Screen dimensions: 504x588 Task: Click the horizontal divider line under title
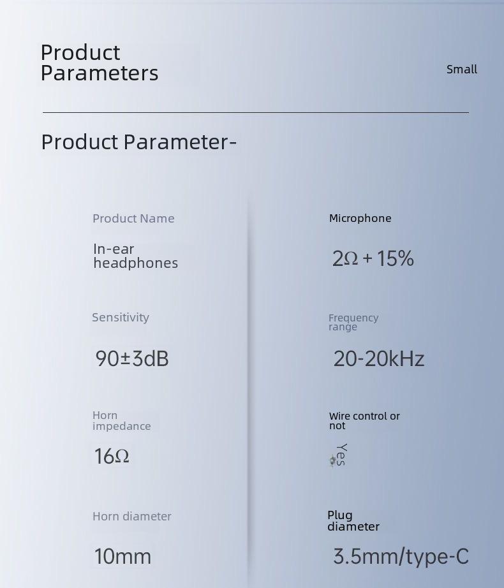click(256, 112)
